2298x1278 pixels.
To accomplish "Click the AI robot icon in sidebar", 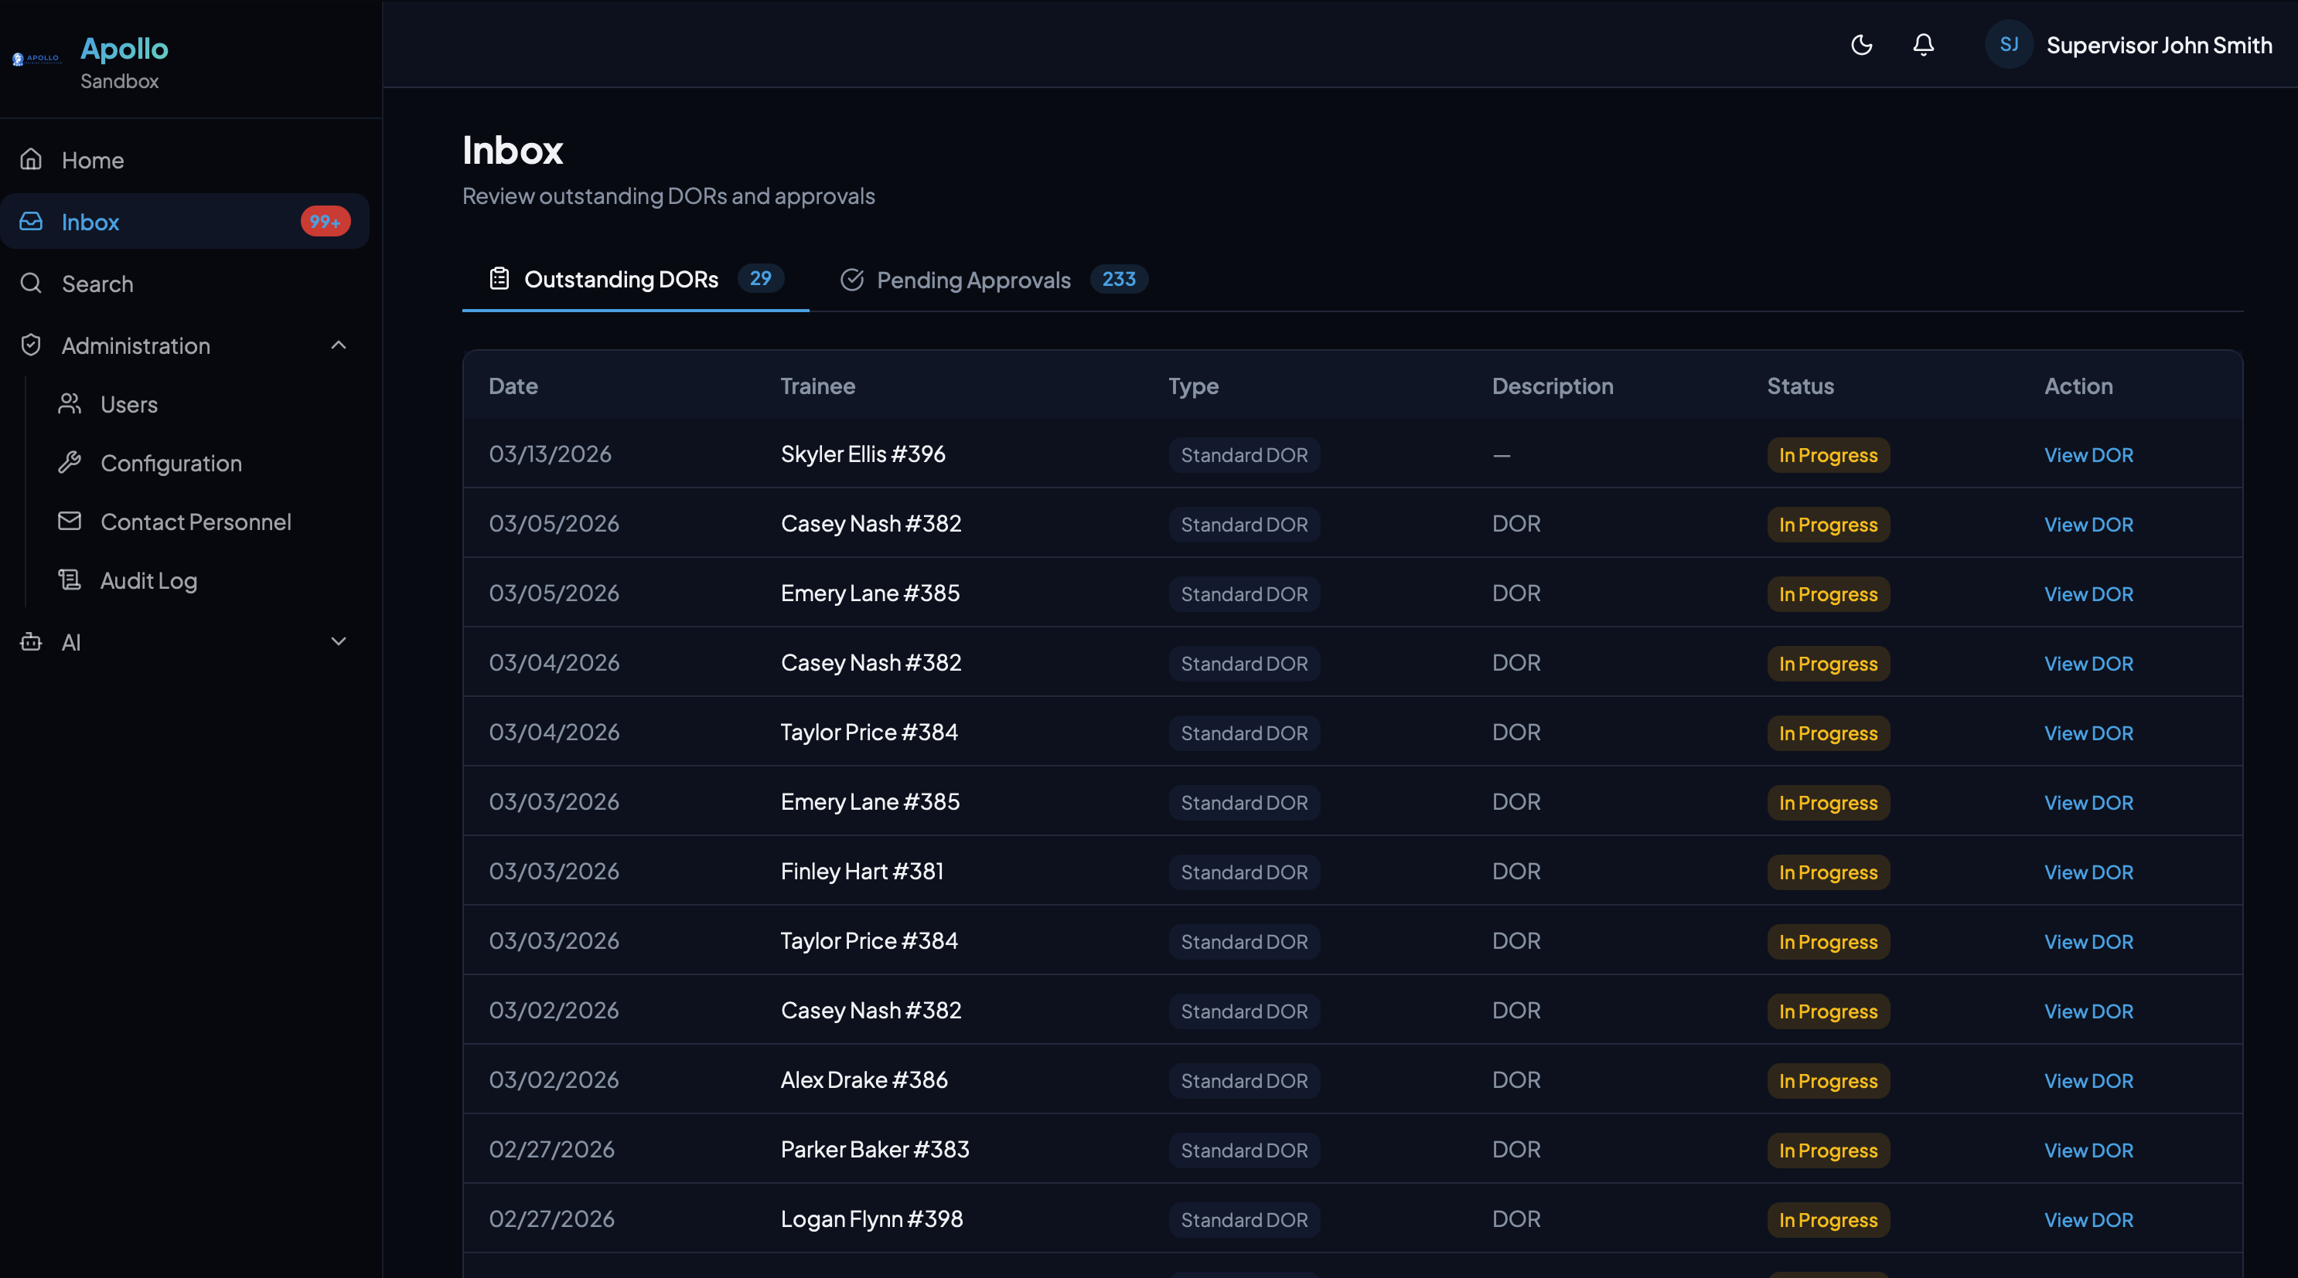I will click(x=30, y=641).
